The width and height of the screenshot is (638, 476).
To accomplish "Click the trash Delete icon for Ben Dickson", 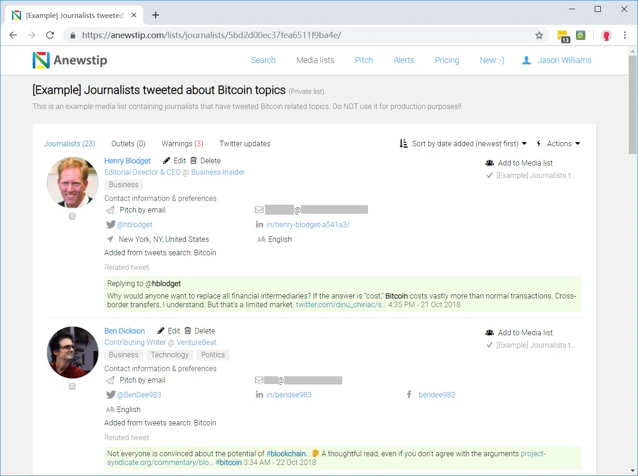I will (188, 331).
